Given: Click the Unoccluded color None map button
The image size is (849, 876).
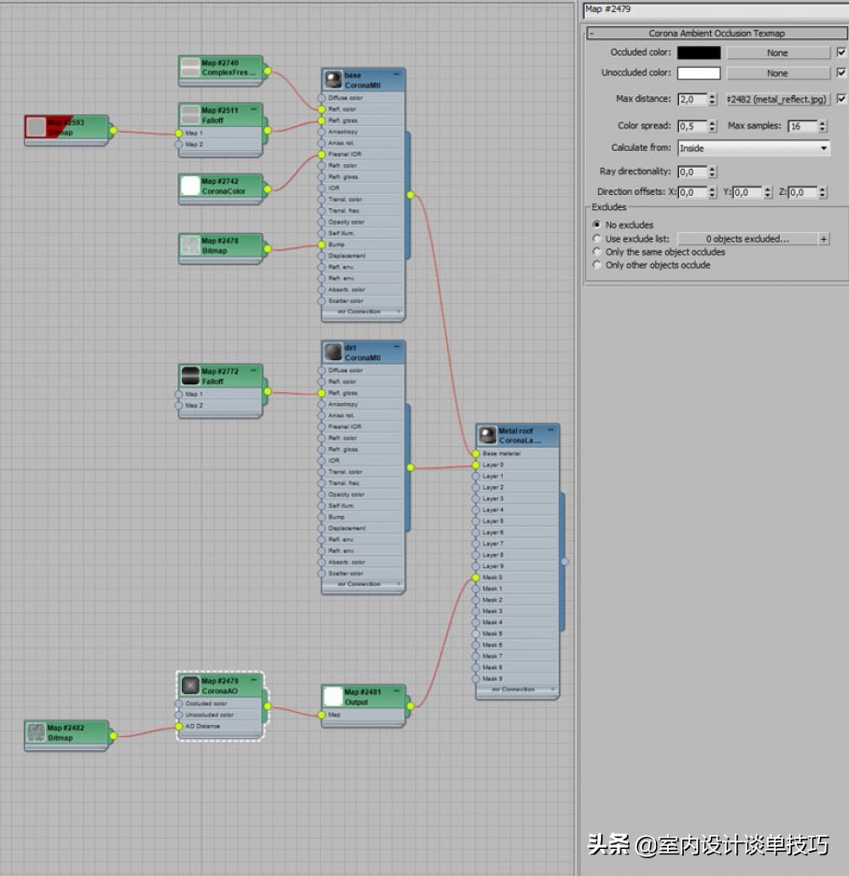Looking at the screenshot, I should click(x=777, y=73).
